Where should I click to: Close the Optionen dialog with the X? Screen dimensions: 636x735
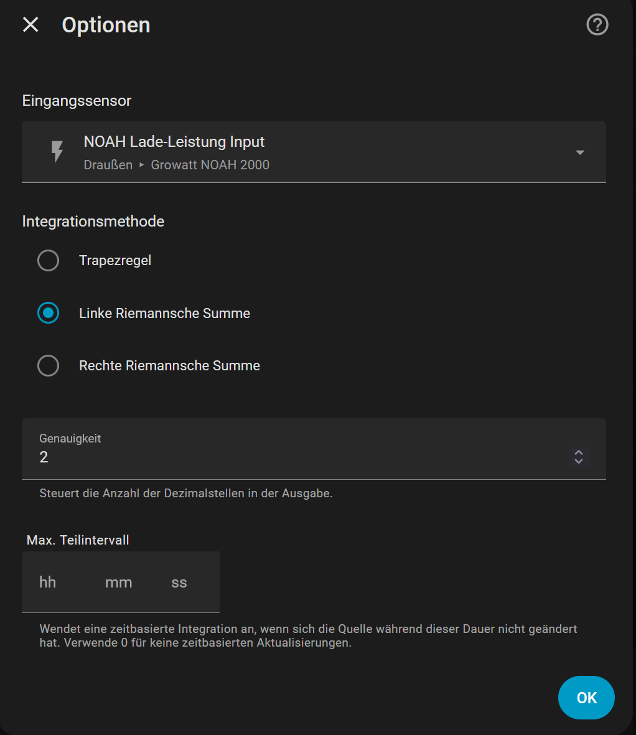tap(30, 25)
